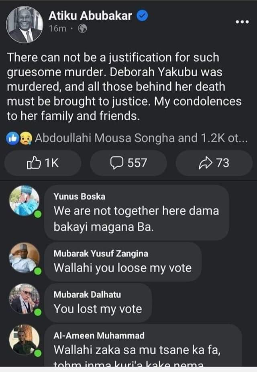Open Al-Ameen Muhammad's profile avatar
This screenshot has height=372, width=257.
[x=24, y=340]
